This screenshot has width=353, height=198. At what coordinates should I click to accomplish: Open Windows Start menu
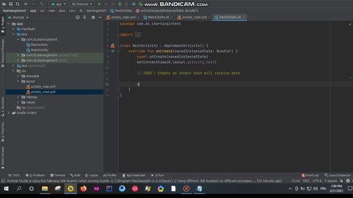coord(6,189)
